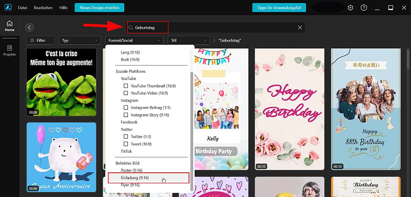Open the help question mark icon
This screenshot has width=411, height=197.
[x=364, y=8]
